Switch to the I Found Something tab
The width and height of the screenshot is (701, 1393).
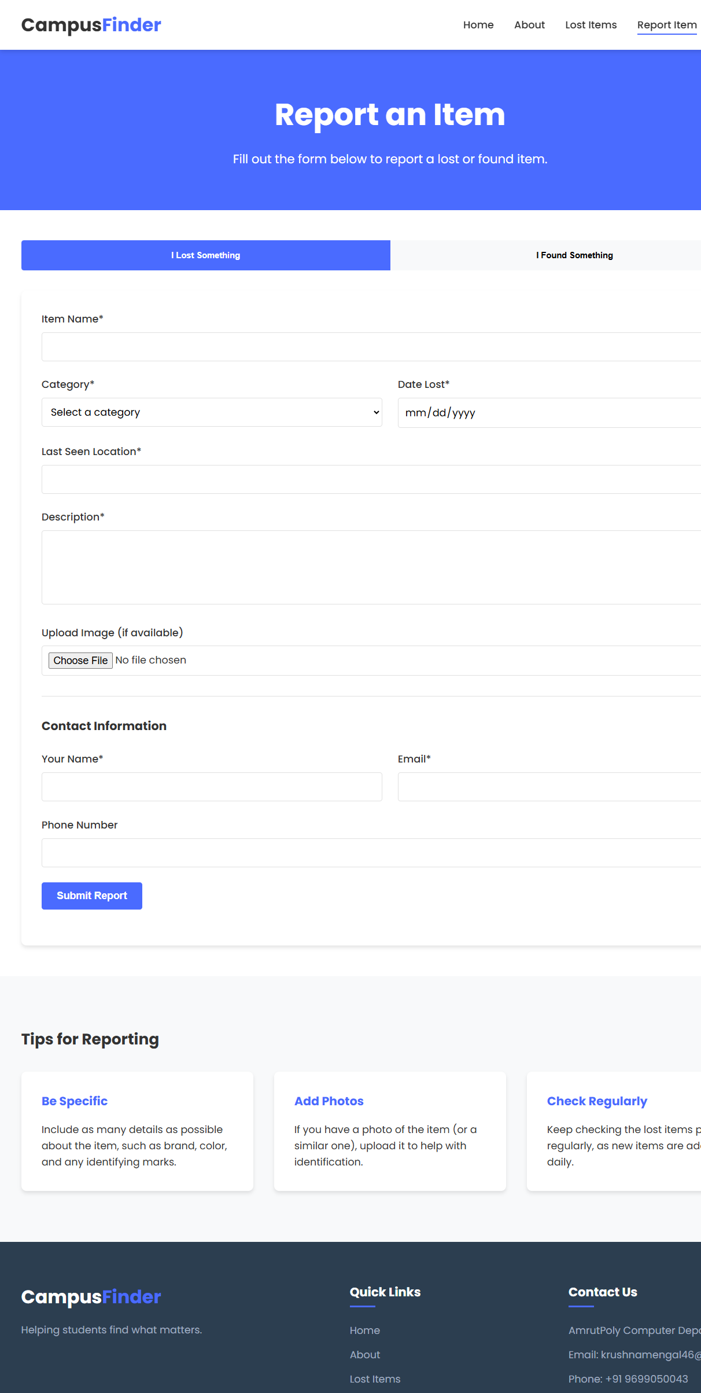pos(574,255)
